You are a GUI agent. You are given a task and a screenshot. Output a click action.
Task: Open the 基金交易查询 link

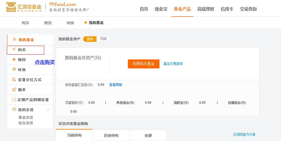173,64
